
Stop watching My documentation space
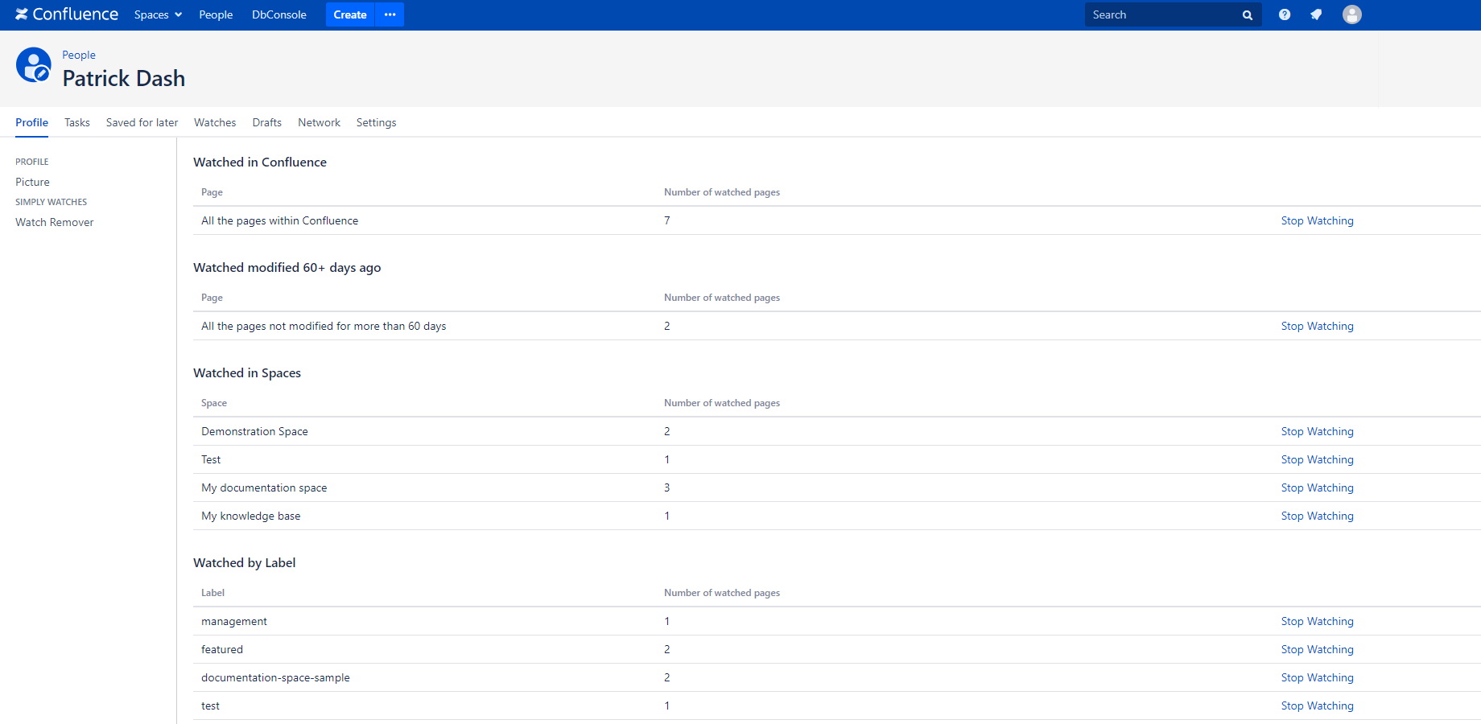1317,487
